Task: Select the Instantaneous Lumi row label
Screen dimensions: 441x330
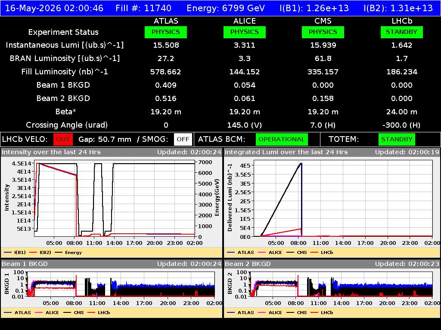Action: pos(65,45)
